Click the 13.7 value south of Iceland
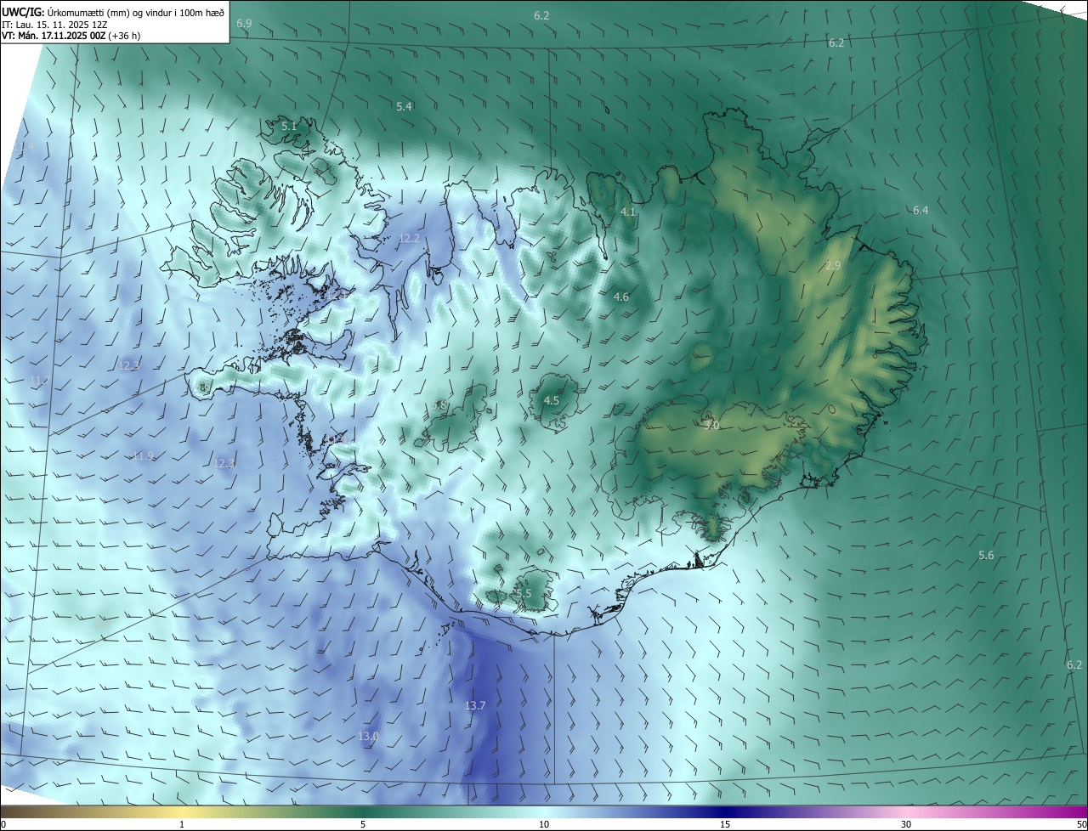This screenshot has width=1088, height=831. pyautogui.click(x=475, y=705)
